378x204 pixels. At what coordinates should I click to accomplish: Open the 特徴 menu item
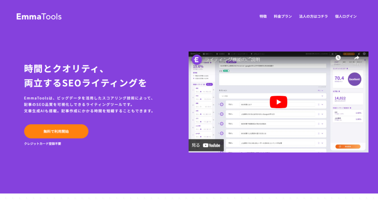pyautogui.click(x=263, y=17)
